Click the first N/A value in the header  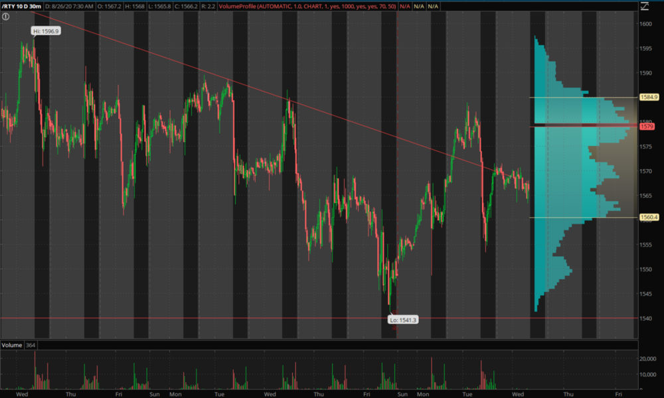(x=404, y=6)
